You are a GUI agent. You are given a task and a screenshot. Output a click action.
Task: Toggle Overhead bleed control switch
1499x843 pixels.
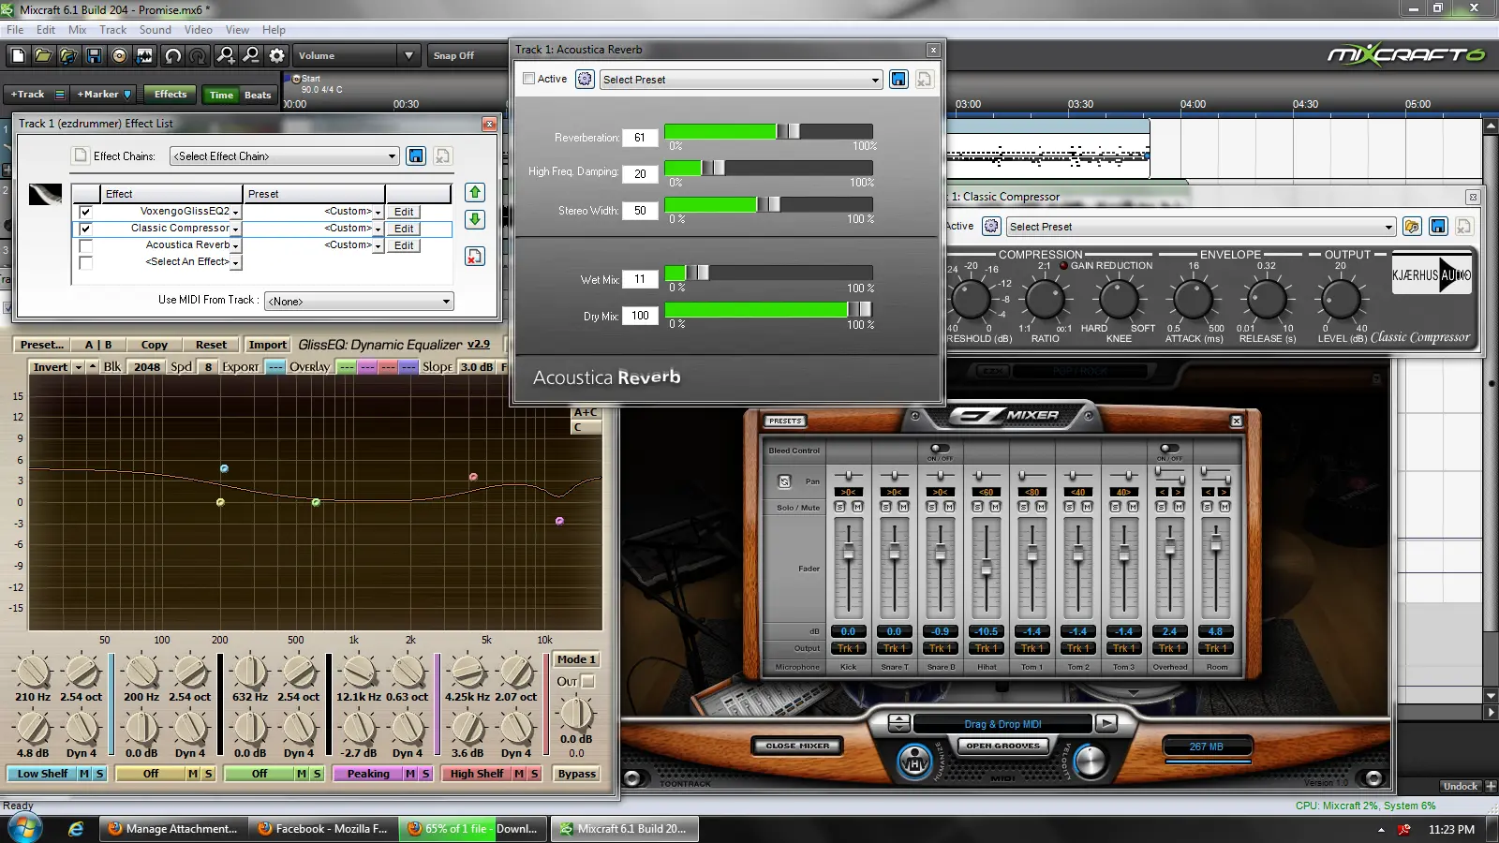(1170, 449)
